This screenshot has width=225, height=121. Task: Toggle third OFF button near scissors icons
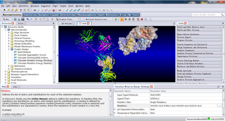pos(93,10)
